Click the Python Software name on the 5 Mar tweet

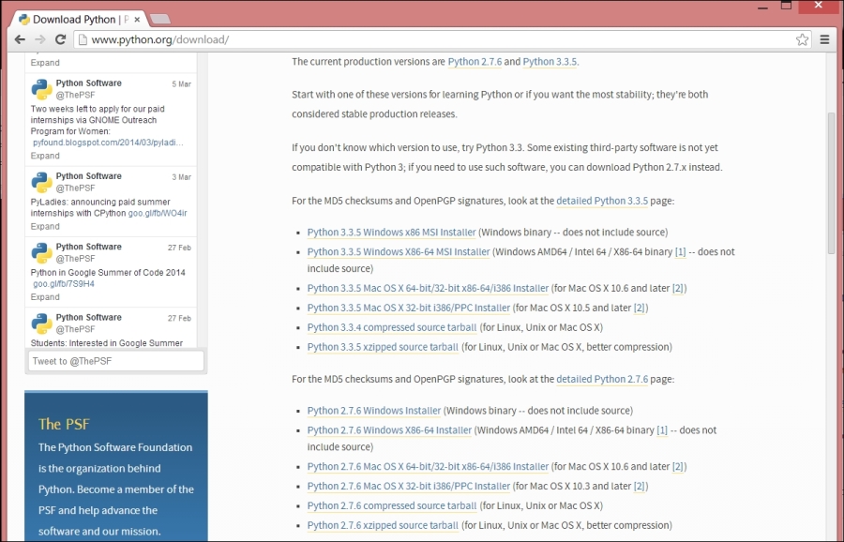[89, 83]
